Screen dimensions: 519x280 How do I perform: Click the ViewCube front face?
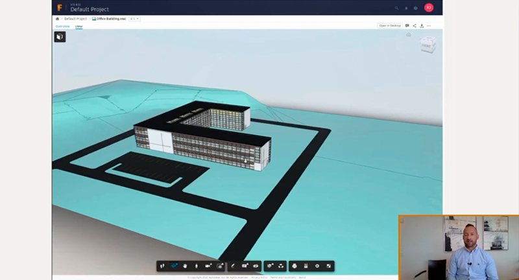(x=427, y=46)
